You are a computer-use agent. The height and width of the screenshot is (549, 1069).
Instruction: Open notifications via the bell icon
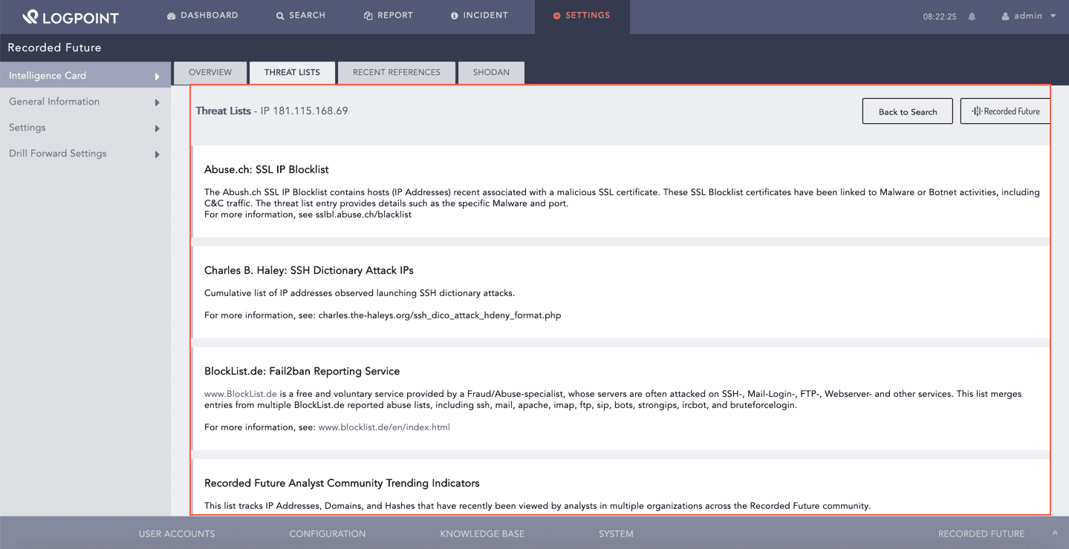pyautogui.click(x=972, y=15)
